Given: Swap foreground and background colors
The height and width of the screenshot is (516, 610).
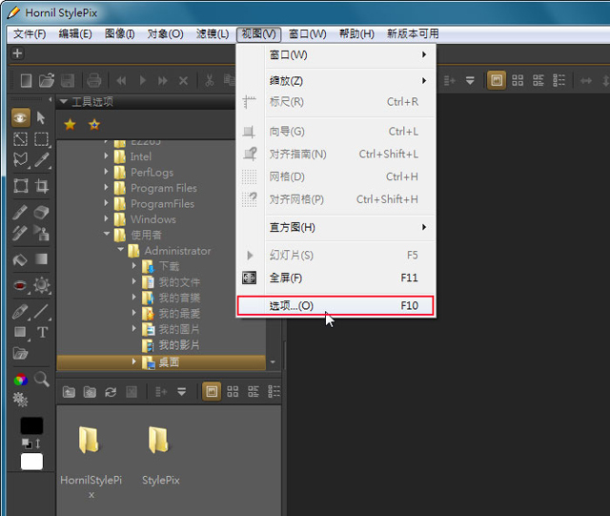Looking at the screenshot, I should 38,444.
